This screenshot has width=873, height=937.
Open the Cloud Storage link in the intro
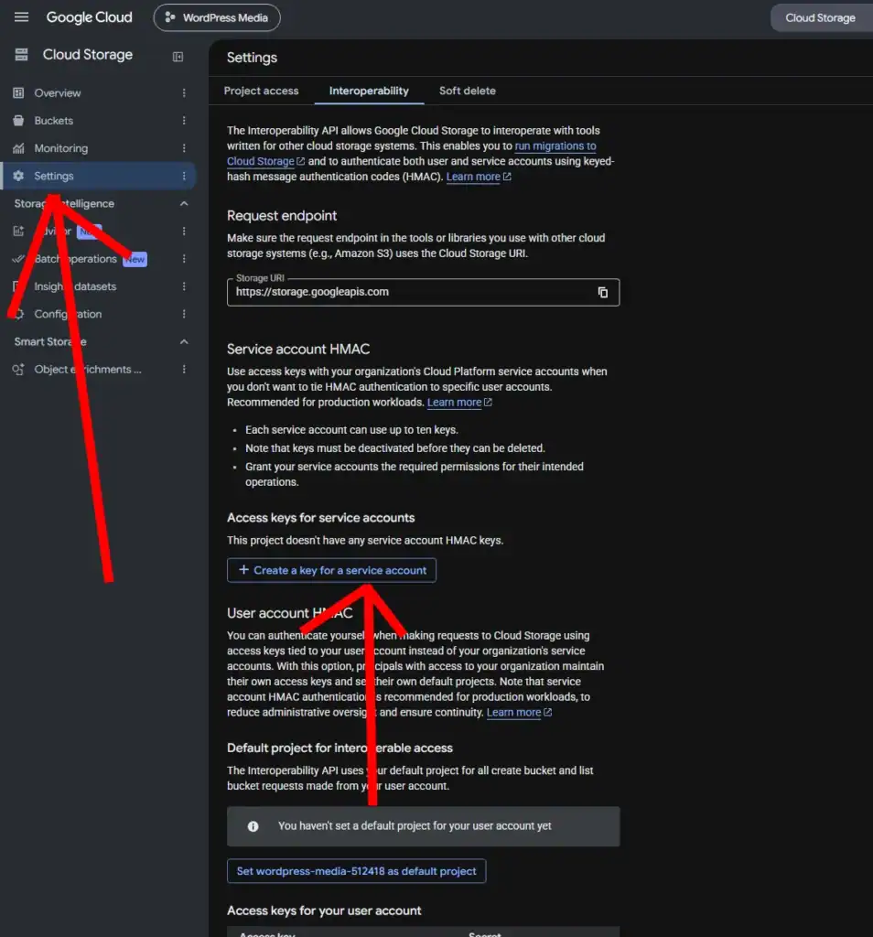point(265,161)
